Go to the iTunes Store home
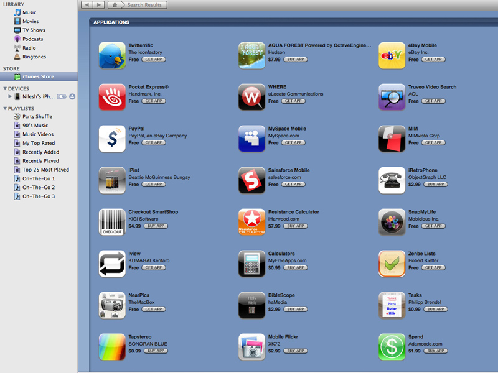 coord(115,5)
